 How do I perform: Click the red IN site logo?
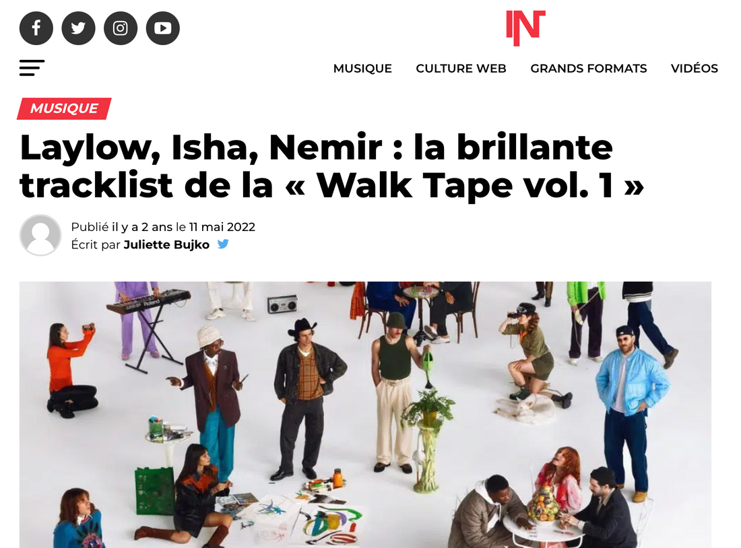coord(525,28)
